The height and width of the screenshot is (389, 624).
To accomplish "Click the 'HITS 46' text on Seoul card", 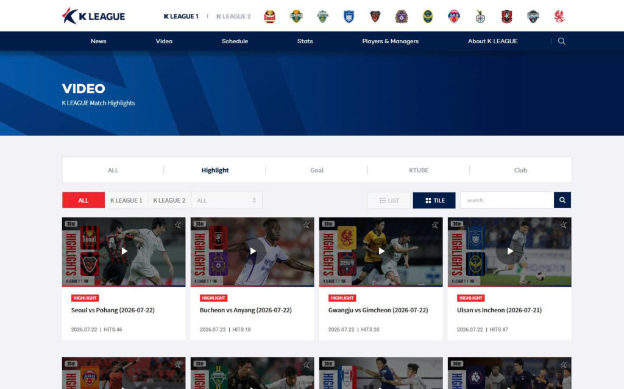I will click(x=113, y=329).
